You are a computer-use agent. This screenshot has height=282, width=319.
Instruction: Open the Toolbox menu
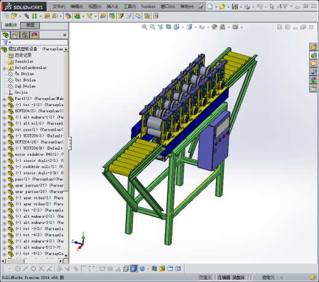pyautogui.click(x=148, y=7)
